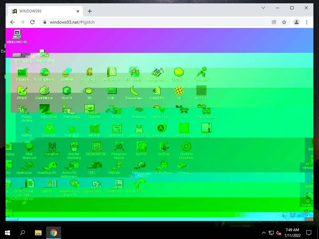
Task: Launch the Defrag icon
Action: click(x=164, y=147)
